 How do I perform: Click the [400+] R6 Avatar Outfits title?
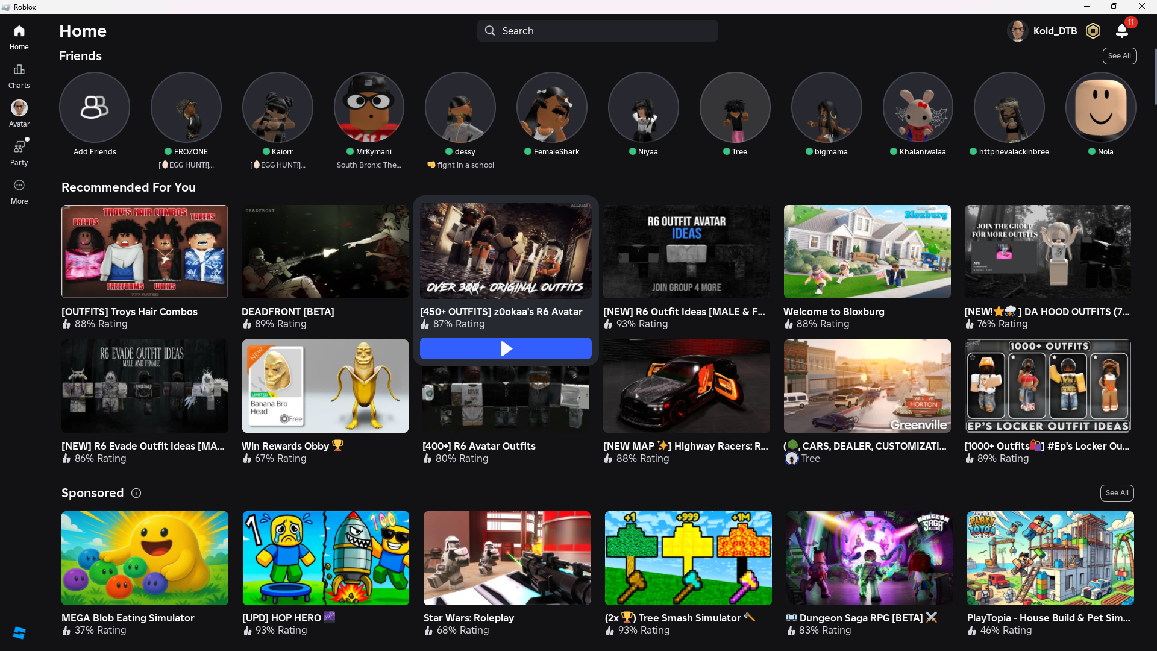click(x=479, y=446)
